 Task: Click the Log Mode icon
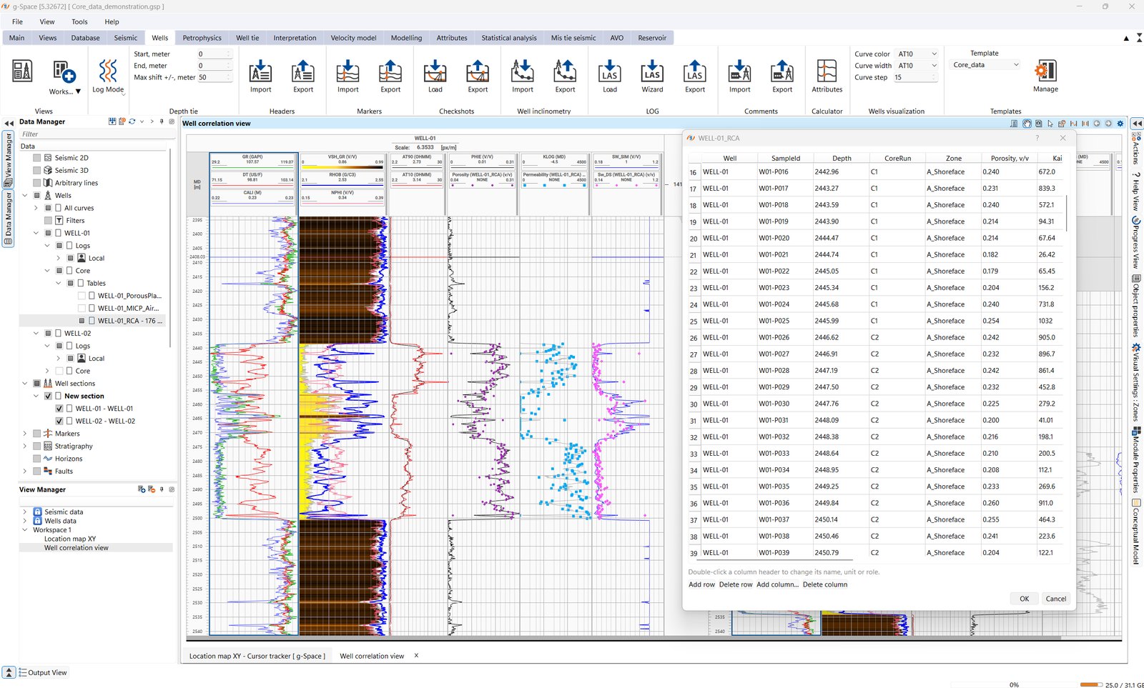[108, 71]
